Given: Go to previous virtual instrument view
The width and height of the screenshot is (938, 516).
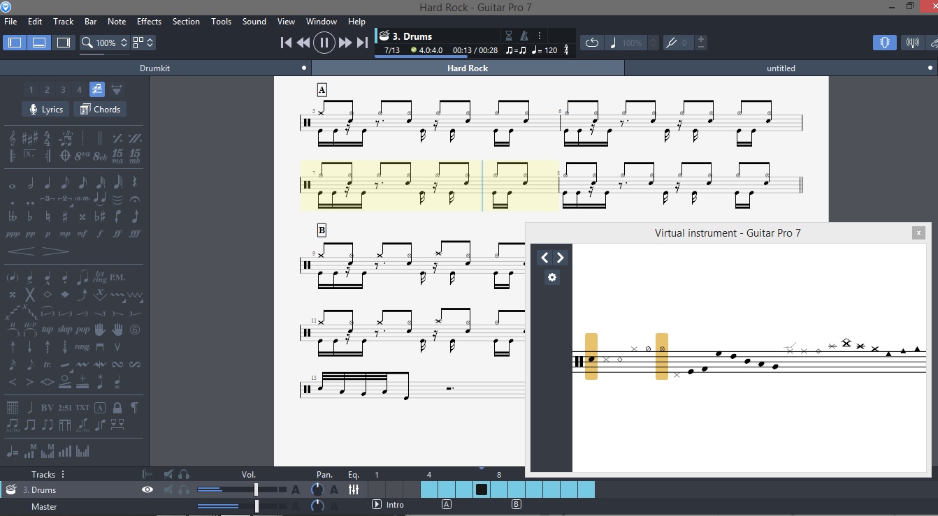Looking at the screenshot, I should point(544,258).
